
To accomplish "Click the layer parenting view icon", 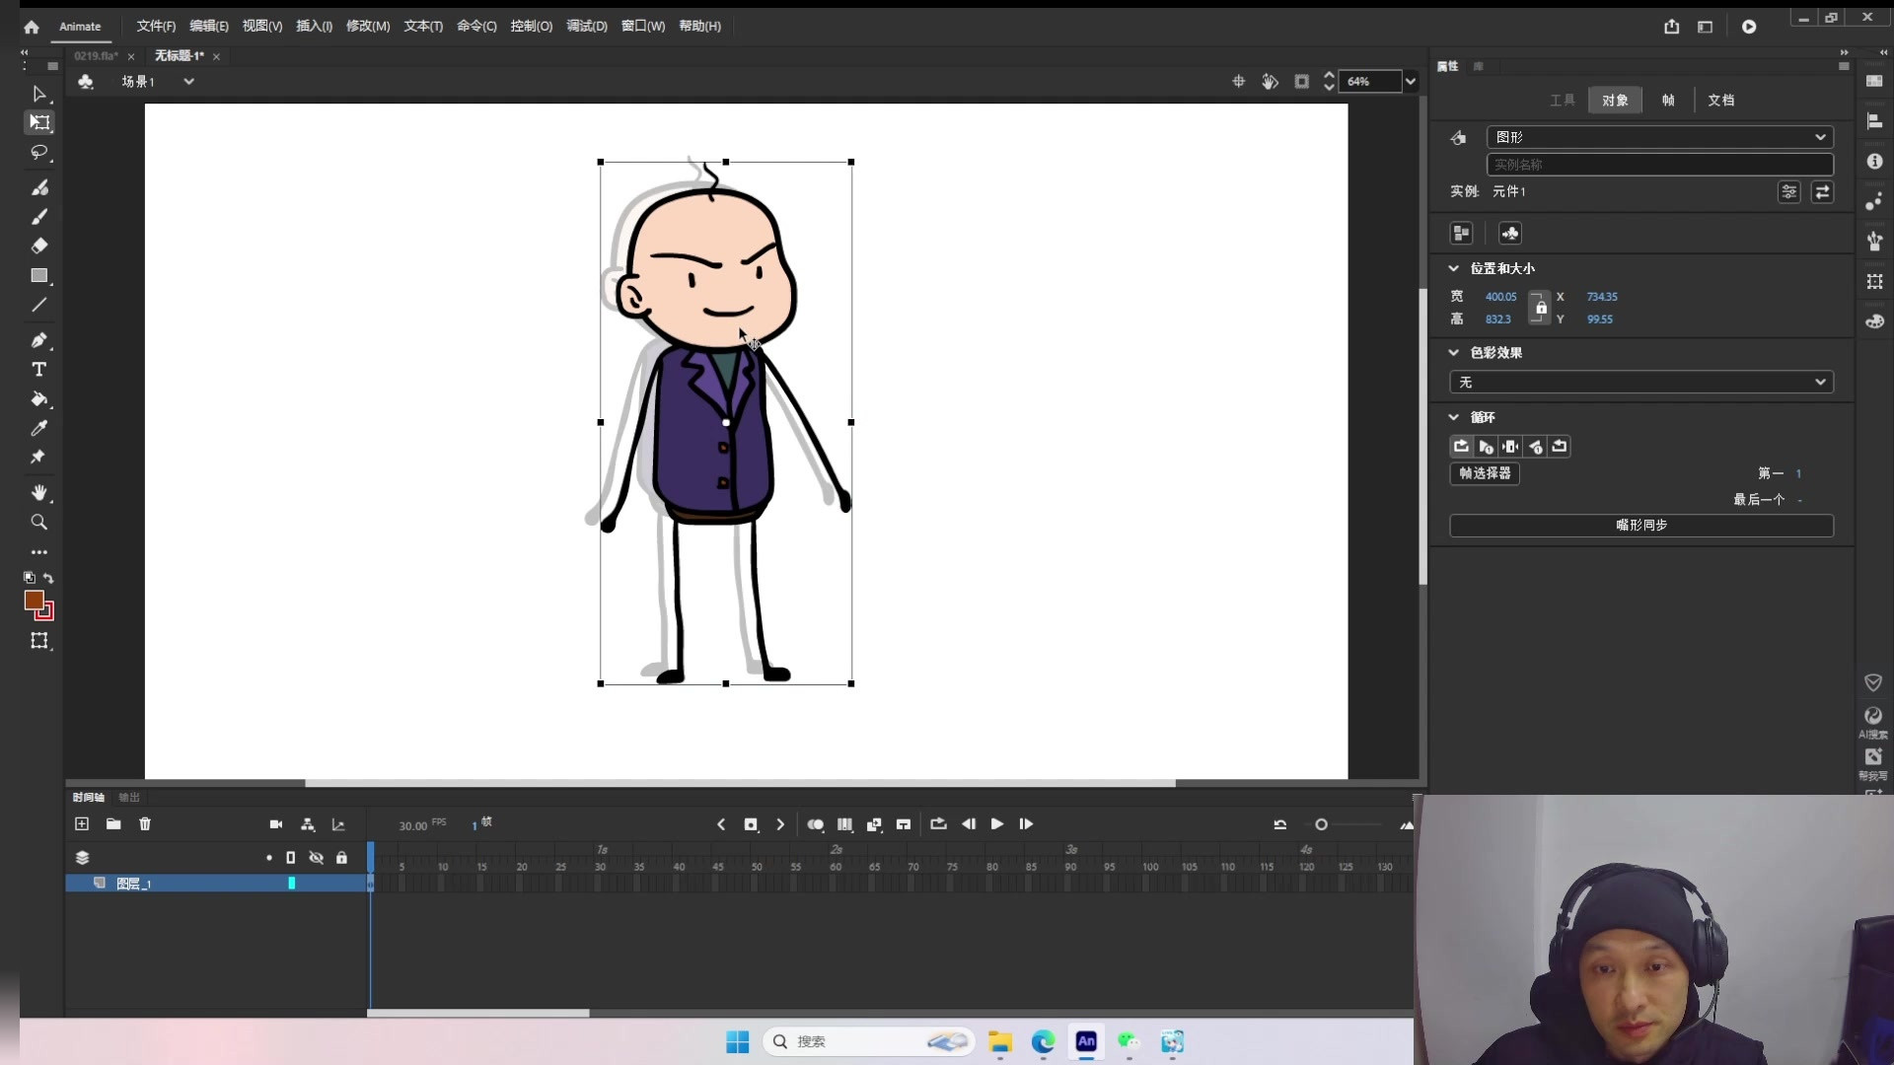I will (x=308, y=824).
